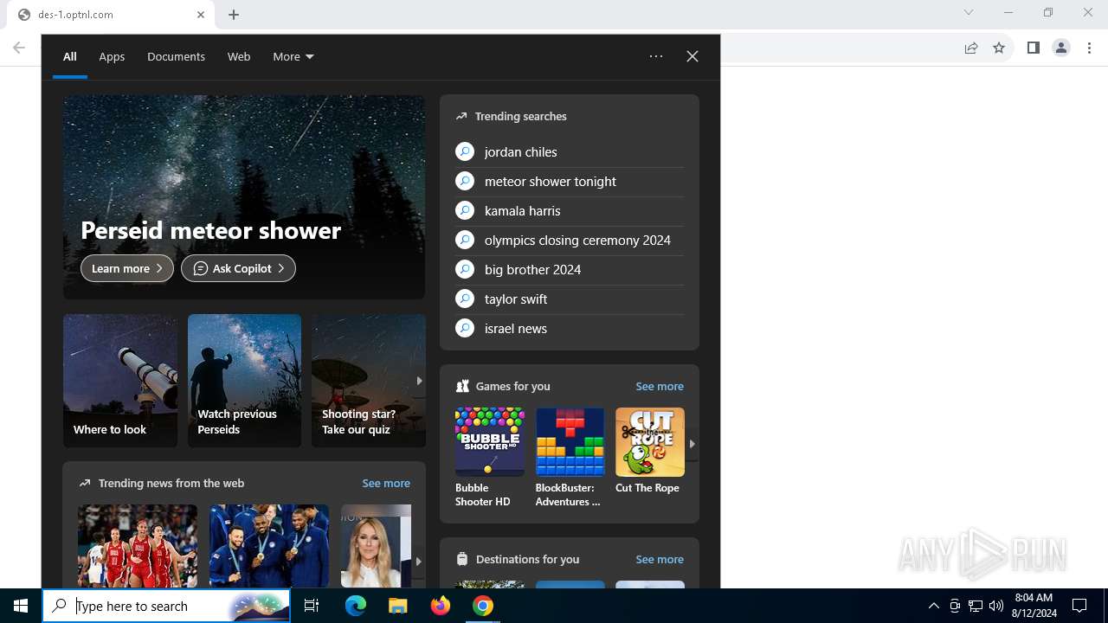
Task: Open File Explorer from taskbar
Action: coord(397,606)
